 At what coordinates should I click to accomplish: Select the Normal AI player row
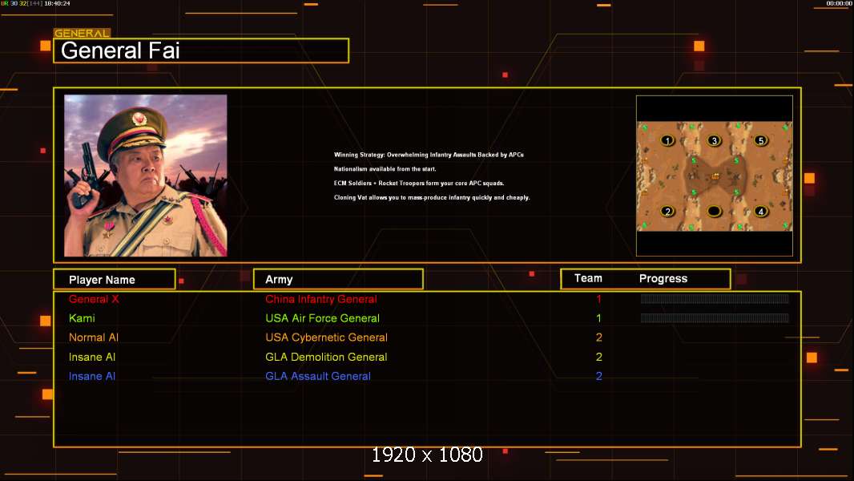[427, 338]
